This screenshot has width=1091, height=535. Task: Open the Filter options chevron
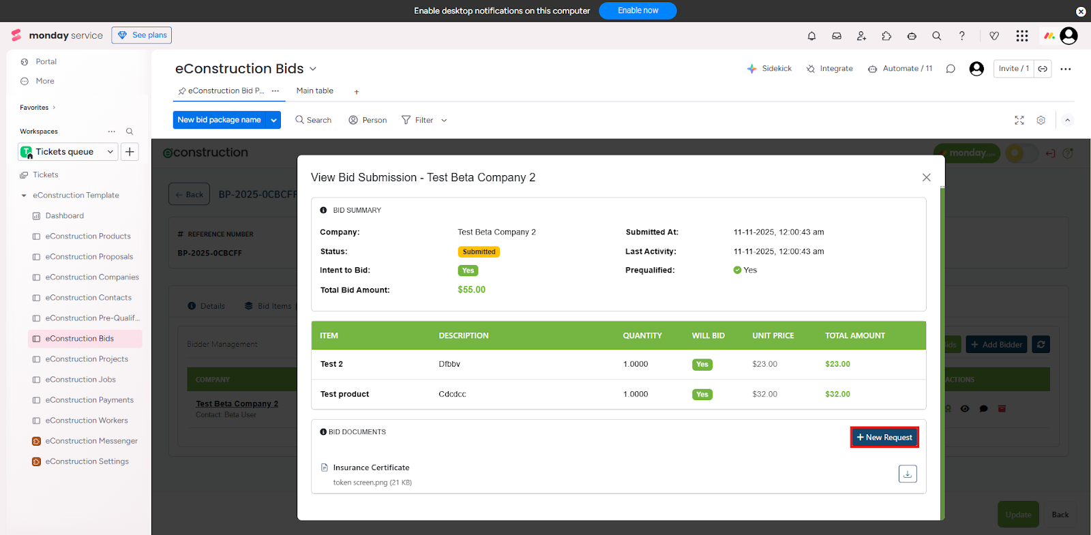click(444, 121)
